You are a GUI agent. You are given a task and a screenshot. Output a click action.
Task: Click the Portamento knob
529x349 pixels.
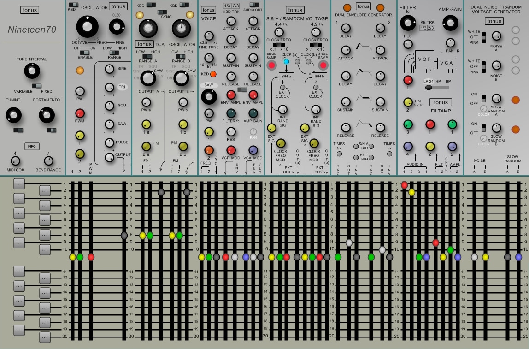pyautogui.click(x=47, y=115)
